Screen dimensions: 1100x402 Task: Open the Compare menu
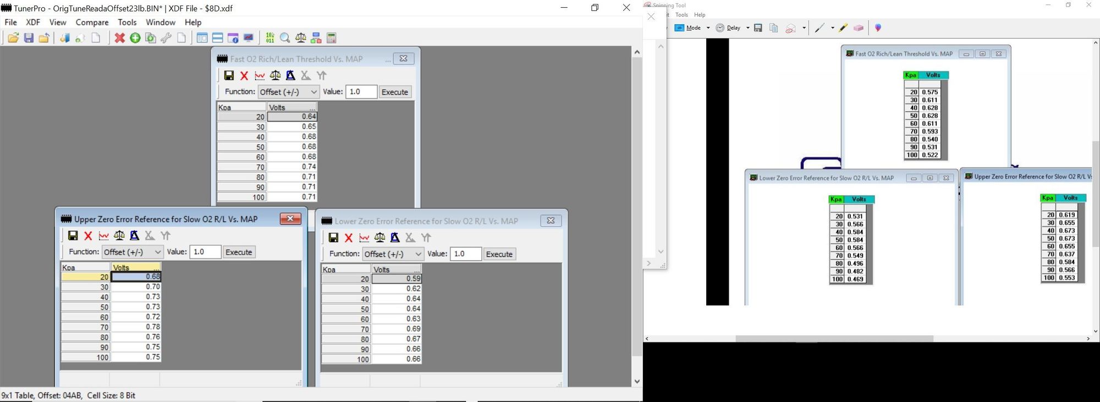[x=92, y=23]
